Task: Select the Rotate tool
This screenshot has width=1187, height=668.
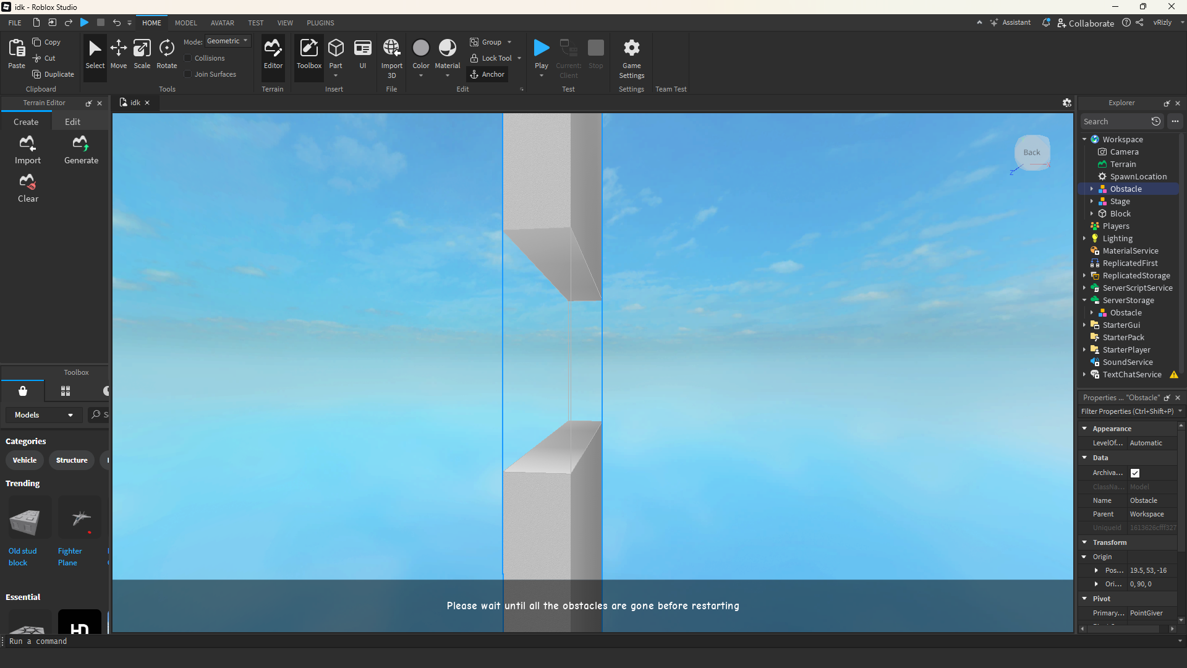Action: (166, 54)
